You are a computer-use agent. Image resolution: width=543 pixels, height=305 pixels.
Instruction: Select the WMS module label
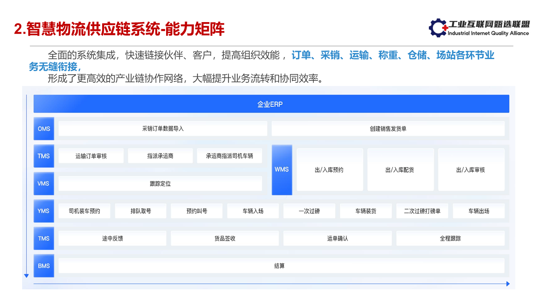[x=282, y=170]
